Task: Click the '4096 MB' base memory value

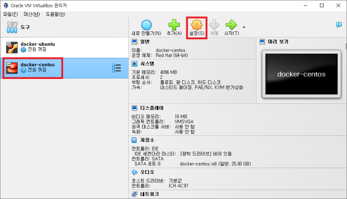Action: click(169, 72)
